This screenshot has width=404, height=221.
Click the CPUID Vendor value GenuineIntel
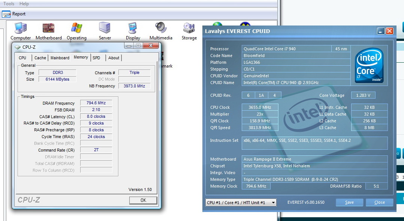tap(296, 76)
